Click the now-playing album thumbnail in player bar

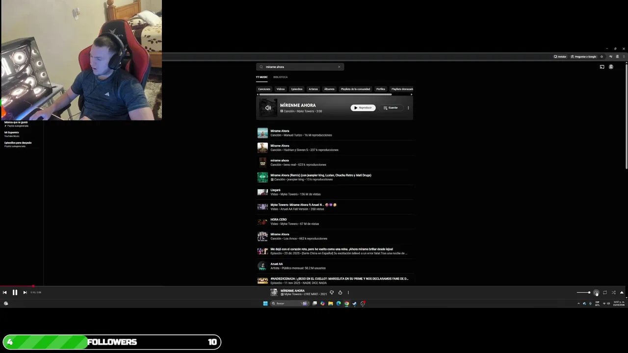click(274, 292)
